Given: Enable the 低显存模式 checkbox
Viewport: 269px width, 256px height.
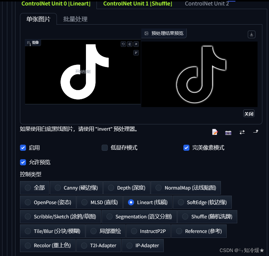Looking at the screenshot, I should pos(105,148).
